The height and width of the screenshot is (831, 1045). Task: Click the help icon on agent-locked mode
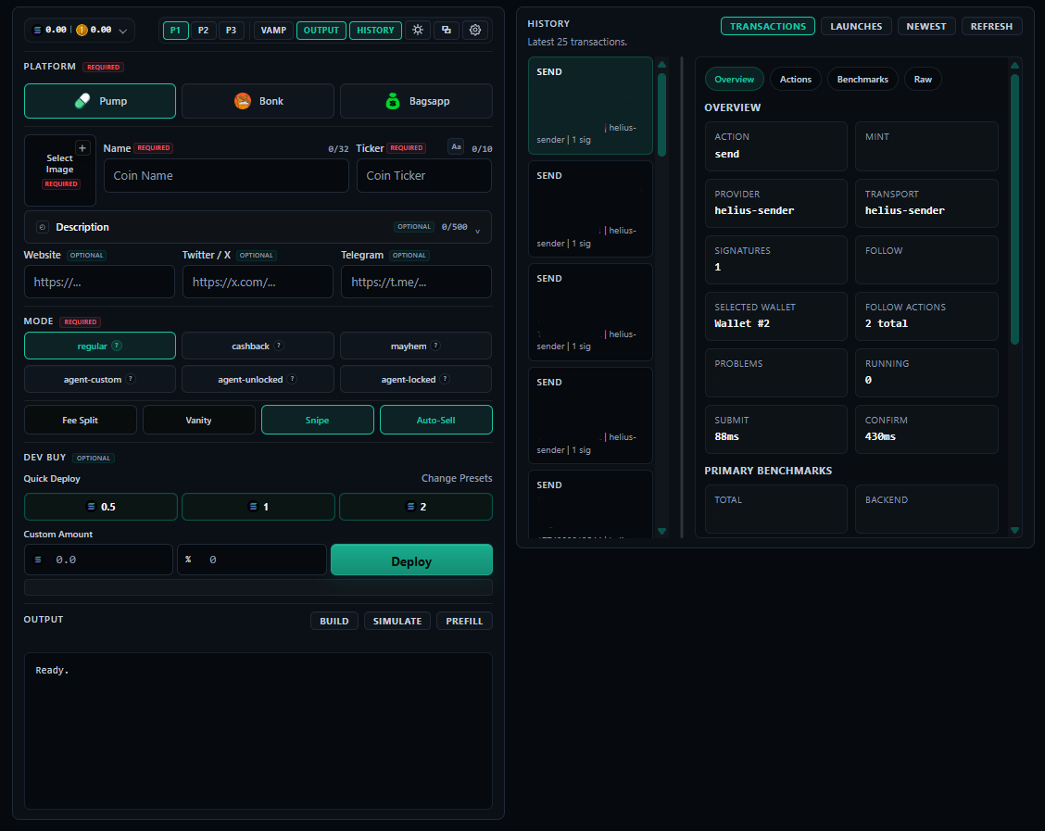pos(445,379)
